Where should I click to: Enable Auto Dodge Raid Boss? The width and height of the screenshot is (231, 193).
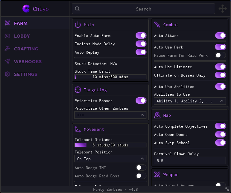pos(141,176)
